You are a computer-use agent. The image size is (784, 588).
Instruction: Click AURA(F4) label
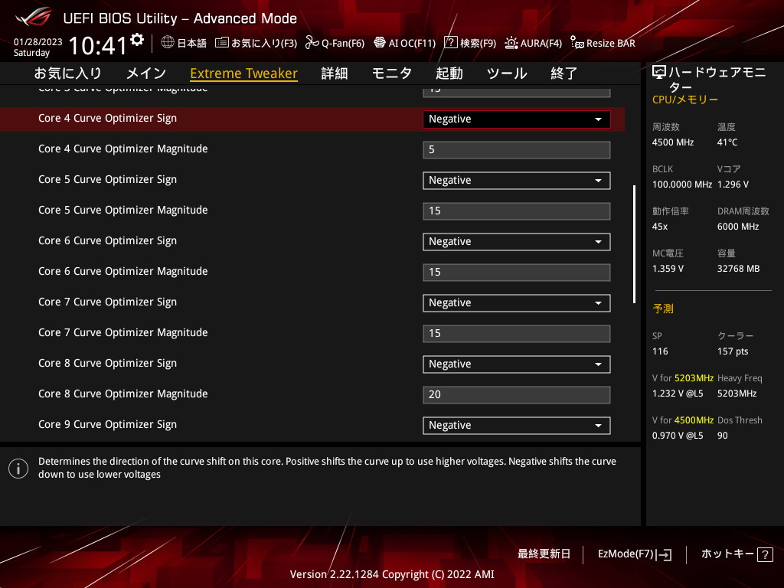pyautogui.click(x=541, y=43)
